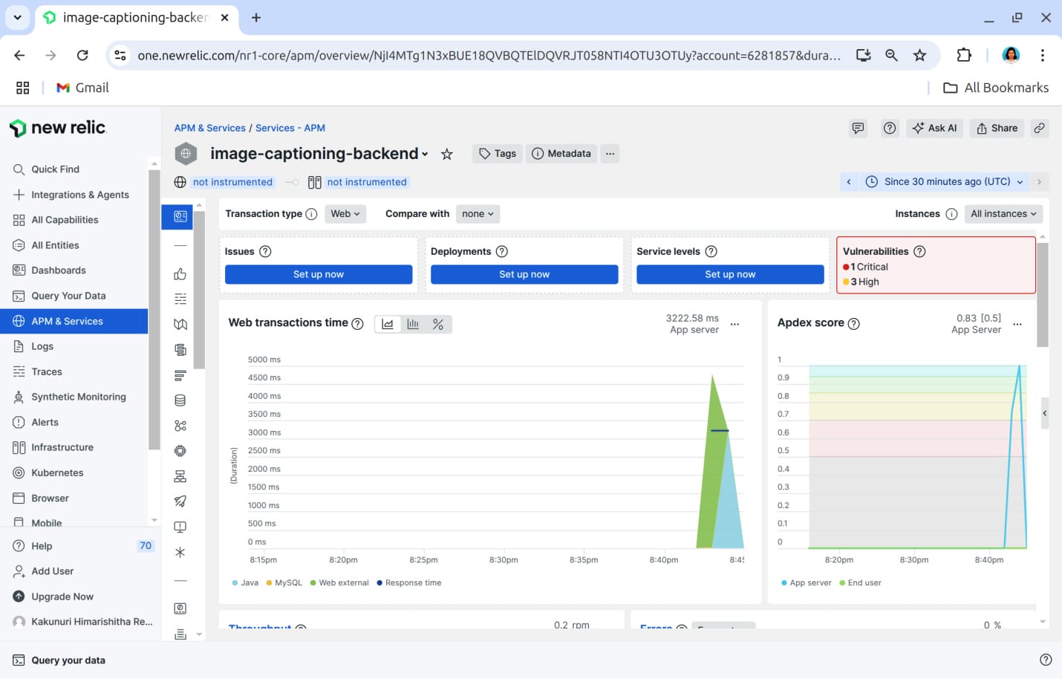Expand the All instances dropdown

click(1003, 214)
